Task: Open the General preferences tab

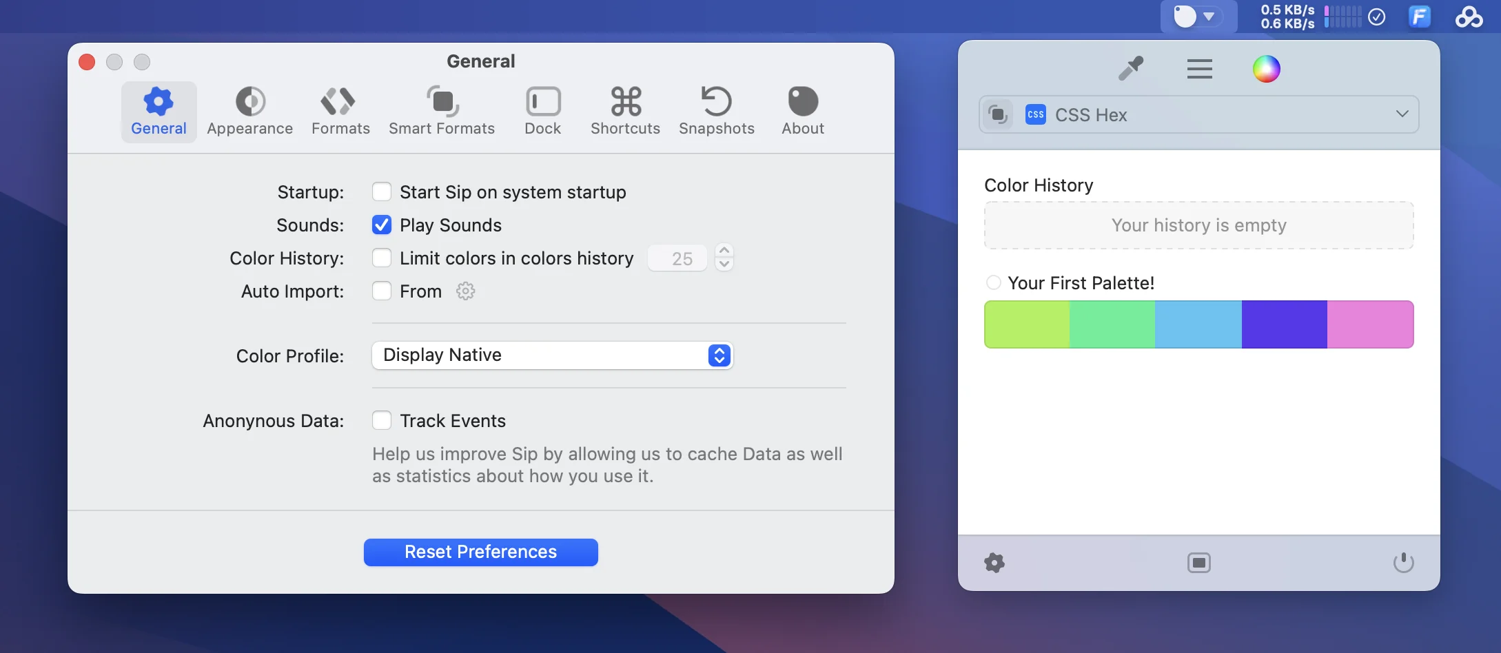Action: pos(159,112)
